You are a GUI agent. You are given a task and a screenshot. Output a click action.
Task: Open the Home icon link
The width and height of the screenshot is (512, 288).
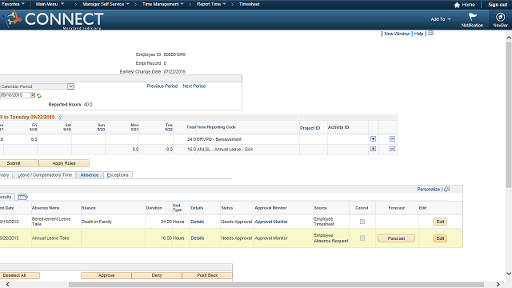point(464,5)
